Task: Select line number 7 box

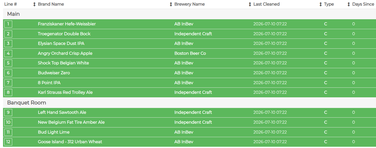Action: click(8, 83)
